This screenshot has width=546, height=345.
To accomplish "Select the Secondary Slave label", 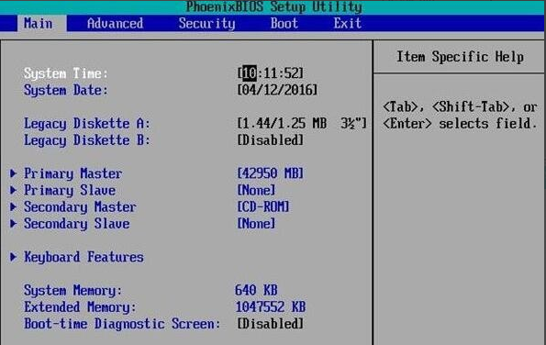I will pyautogui.click(x=76, y=224).
